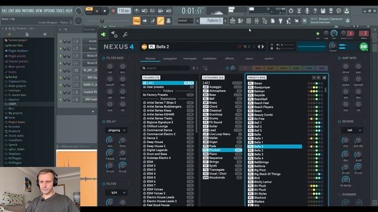This screenshot has width=378, height=212.
Task: Open the mixer view icon
Action: (x=256, y=21)
